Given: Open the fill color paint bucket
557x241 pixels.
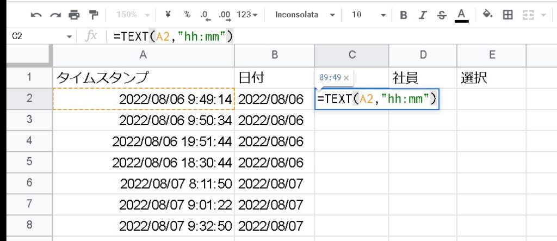Looking at the screenshot, I should pyautogui.click(x=487, y=15).
